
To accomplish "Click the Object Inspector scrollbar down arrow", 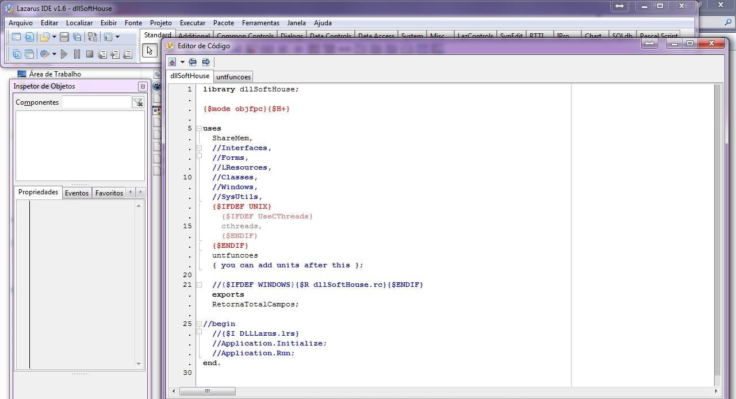I will (x=139, y=363).
